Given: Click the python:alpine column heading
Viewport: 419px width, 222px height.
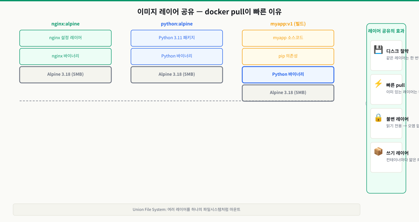Looking at the screenshot, I should click(x=177, y=24).
